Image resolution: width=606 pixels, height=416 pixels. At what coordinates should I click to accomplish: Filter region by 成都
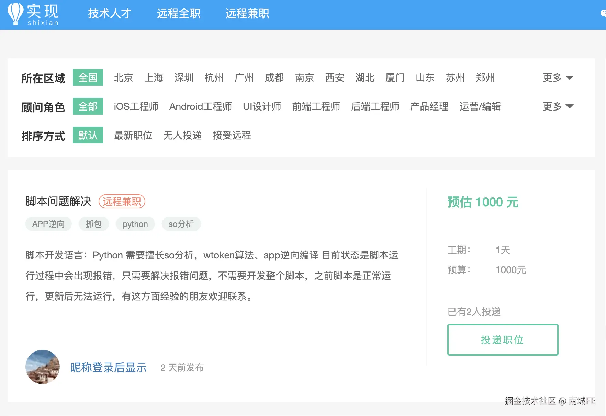coord(274,78)
